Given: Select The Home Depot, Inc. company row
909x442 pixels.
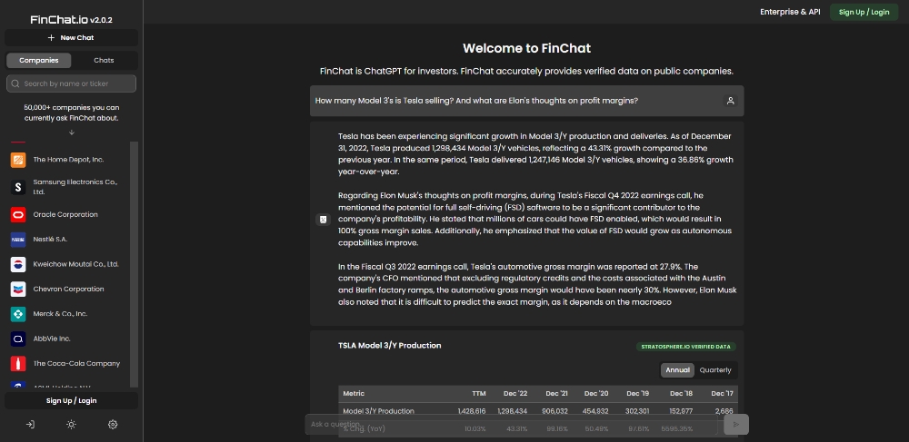Looking at the screenshot, I should [68, 160].
